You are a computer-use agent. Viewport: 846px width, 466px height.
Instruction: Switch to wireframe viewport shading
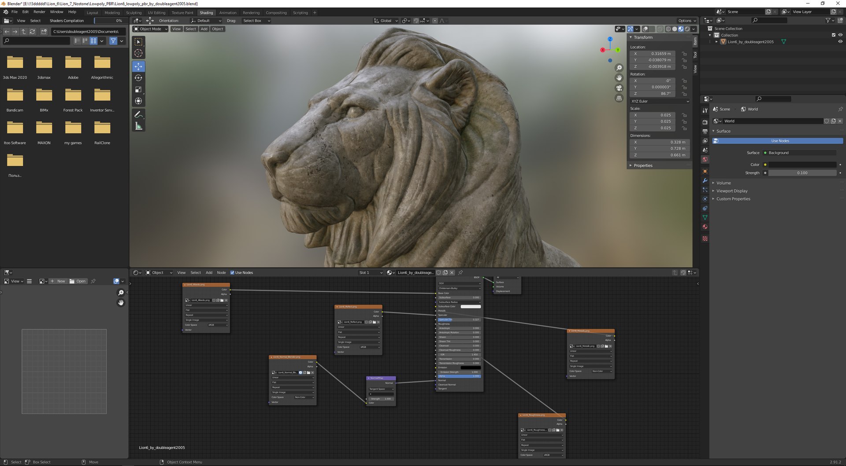pyautogui.click(x=668, y=29)
